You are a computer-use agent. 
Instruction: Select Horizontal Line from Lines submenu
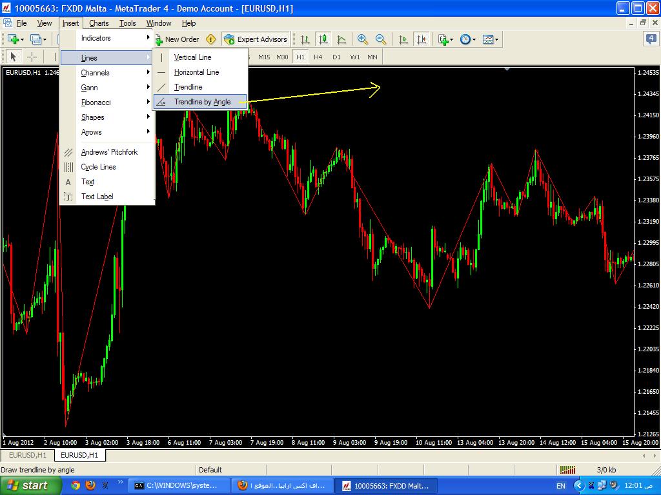[x=200, y=72]
